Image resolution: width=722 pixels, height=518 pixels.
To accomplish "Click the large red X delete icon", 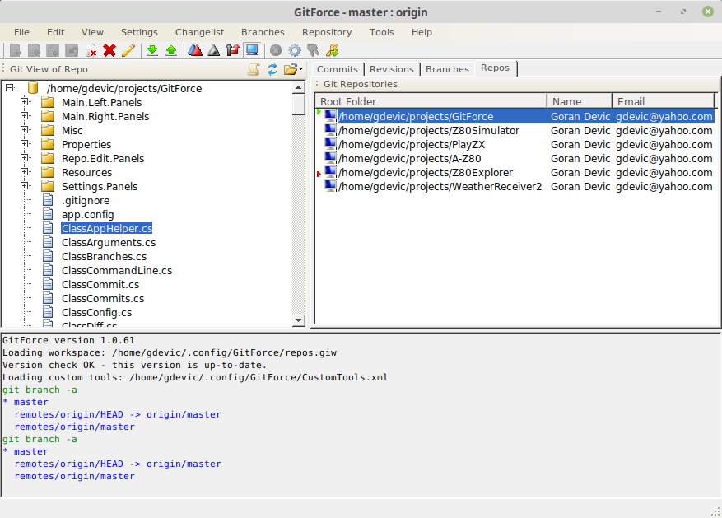I will coord(109,50).
